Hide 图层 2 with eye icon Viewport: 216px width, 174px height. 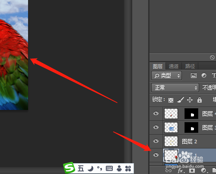[x=156, y=141]
